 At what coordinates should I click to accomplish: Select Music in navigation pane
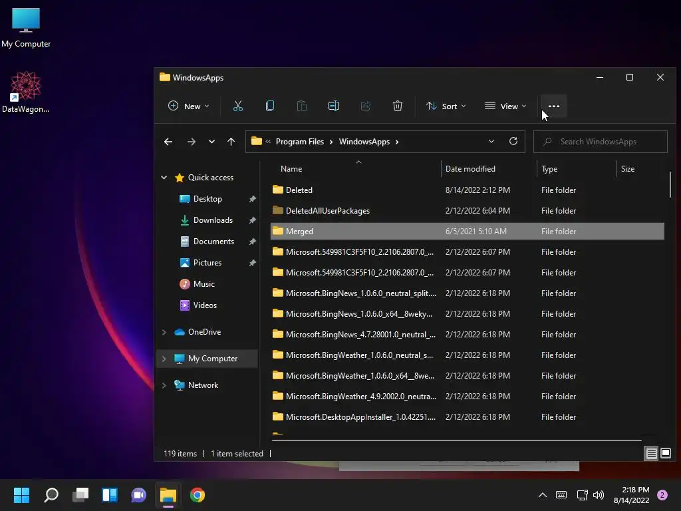click(204, 283)
